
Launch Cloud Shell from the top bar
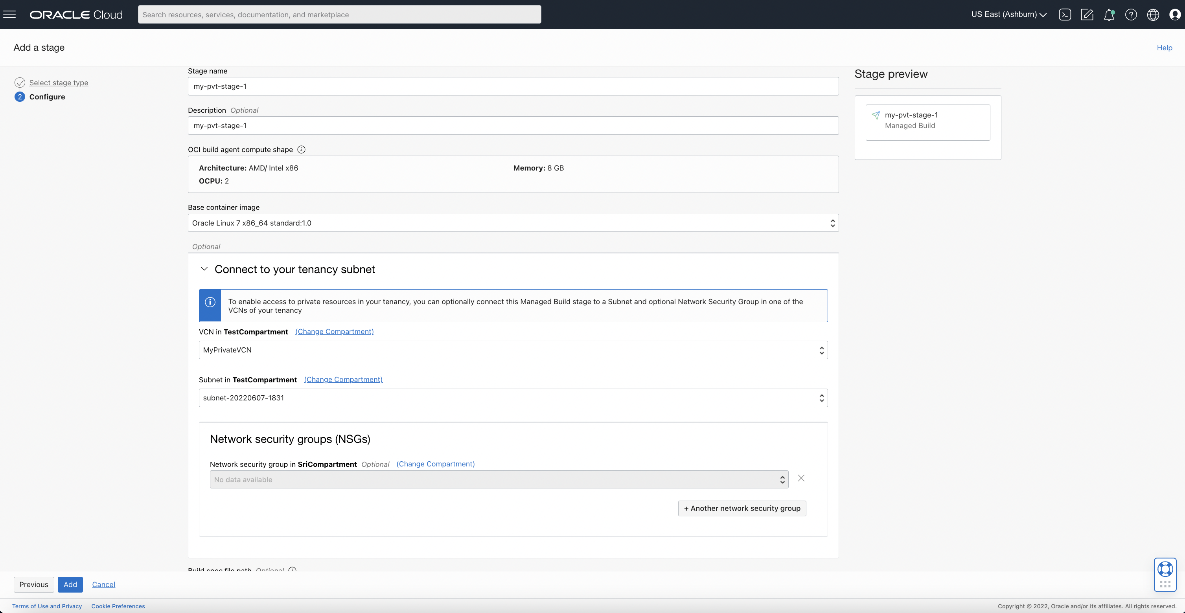coord(1065,14)
